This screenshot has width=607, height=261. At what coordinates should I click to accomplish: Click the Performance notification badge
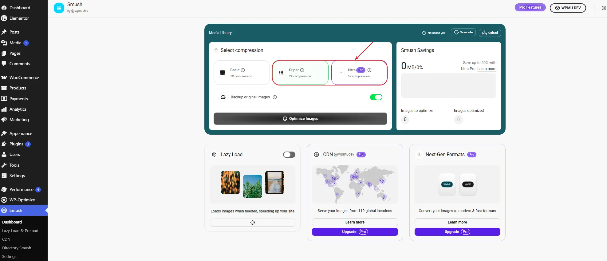tap(38, 190)
